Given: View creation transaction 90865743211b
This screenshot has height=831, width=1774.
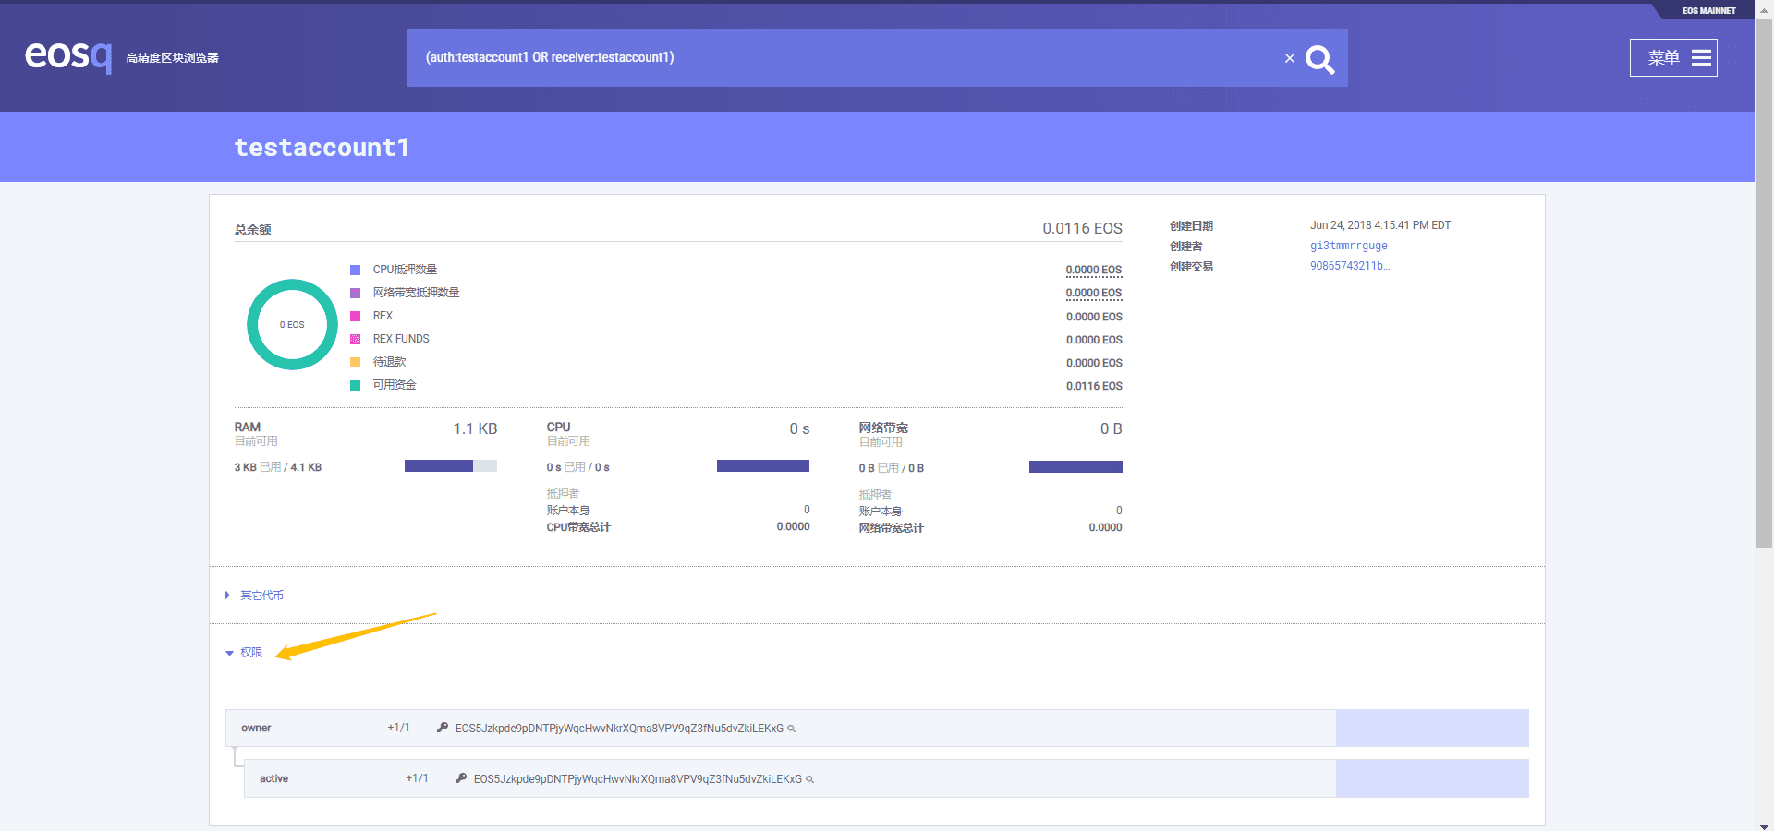Looking at the screenshot, I should click(1349, 266).
